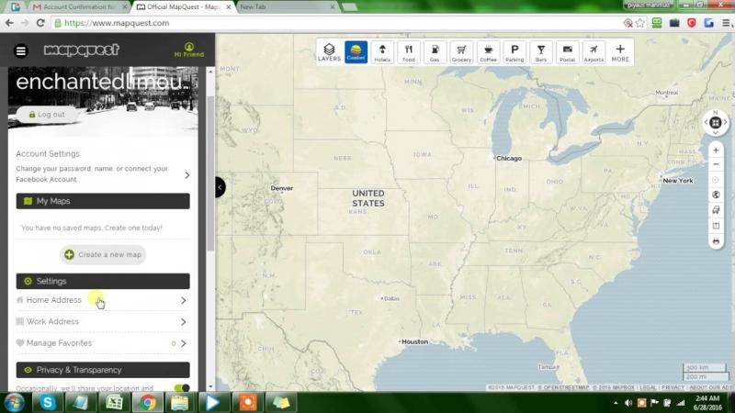
Task: Print the map using printer icon
Action: [716, 241]
